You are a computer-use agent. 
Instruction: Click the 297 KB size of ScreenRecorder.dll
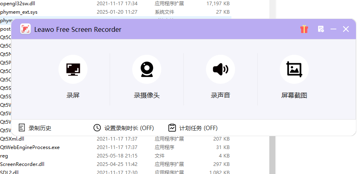tap(221, 164)
